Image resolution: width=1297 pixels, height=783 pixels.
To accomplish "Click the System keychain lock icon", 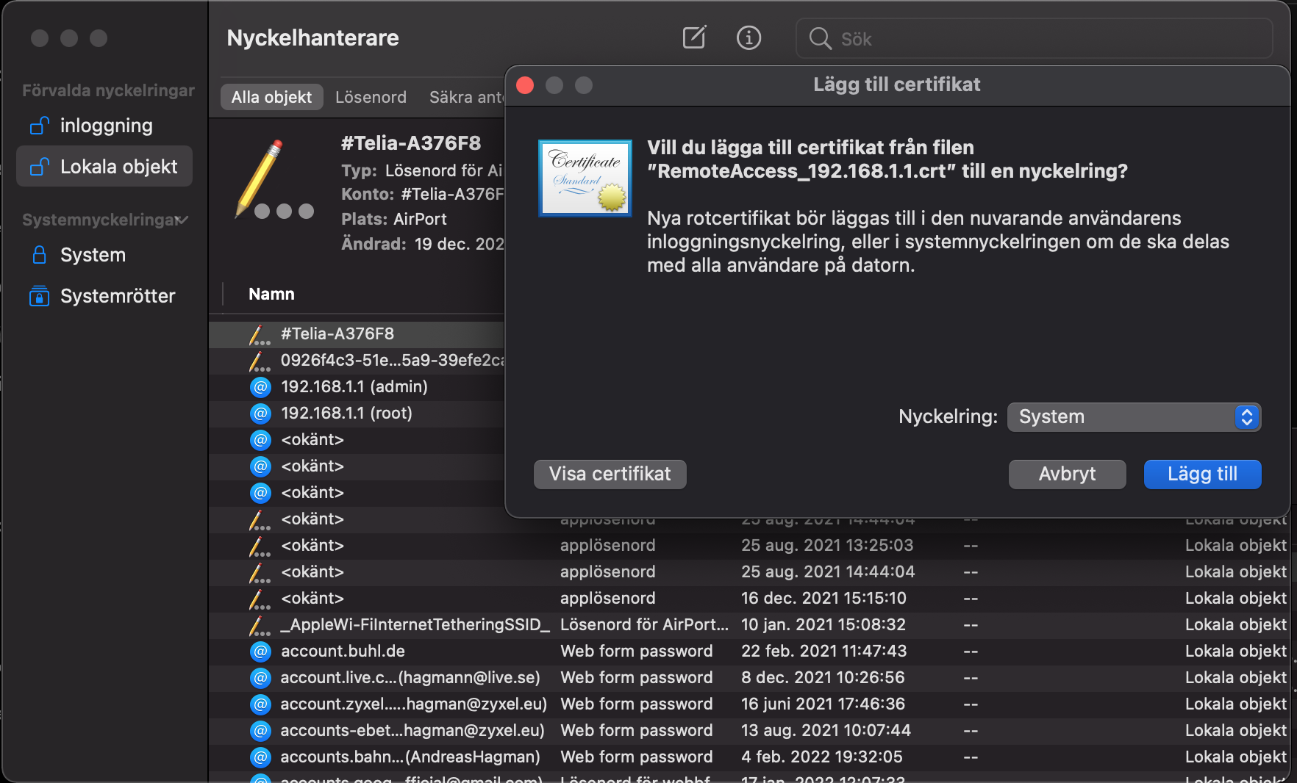I will (39, 255).
